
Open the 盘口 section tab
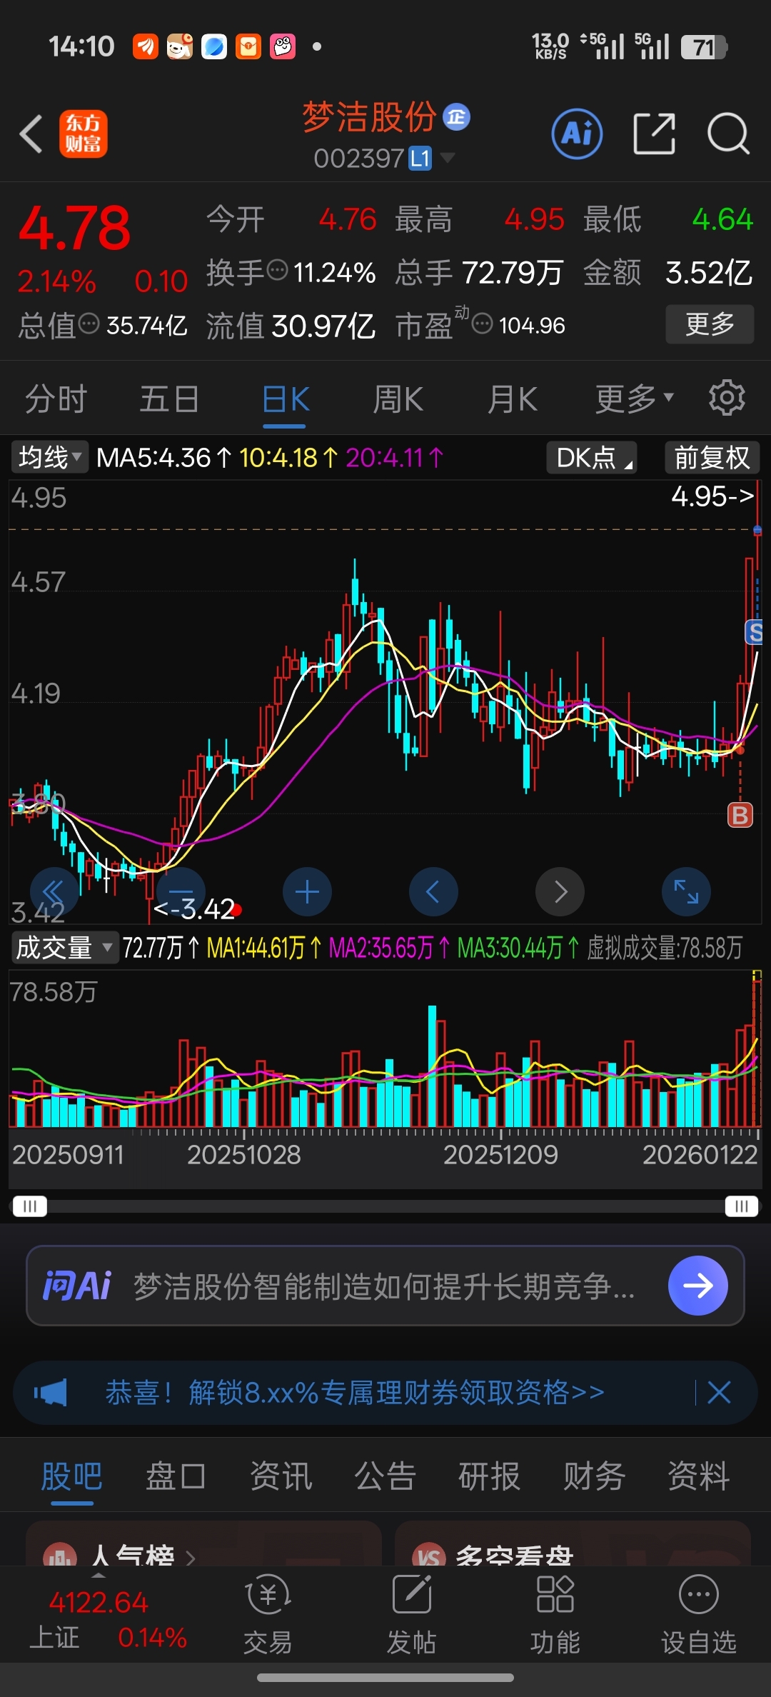[176, 1476]
